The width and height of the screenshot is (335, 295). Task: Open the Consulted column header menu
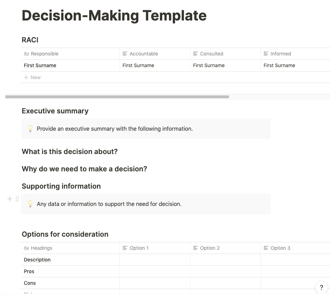(212, 54)
